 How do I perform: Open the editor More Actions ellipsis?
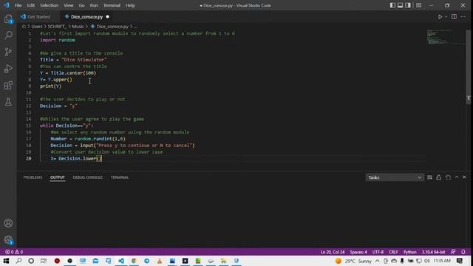tap(463, 17)
